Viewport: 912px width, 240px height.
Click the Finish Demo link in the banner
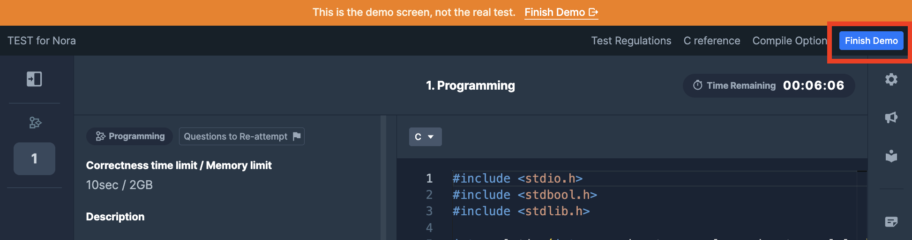click(554, 13)
